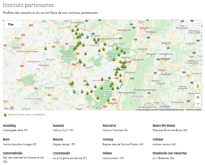Open the Baccarat city heading
The height and width of the screenshot is (165, 205).
(x=109, y=125)
